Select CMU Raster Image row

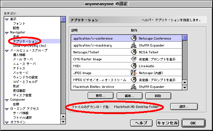click(126, 59)
